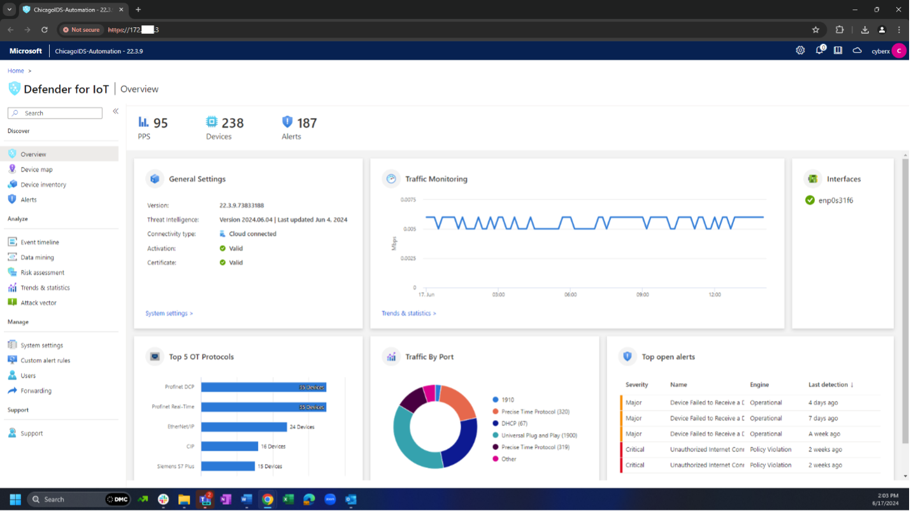Click the Other legend color dot

click(495, 459)
